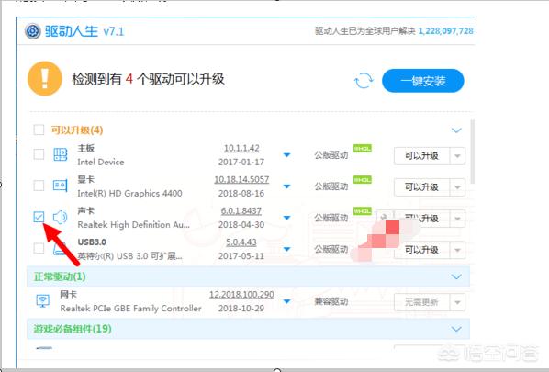Image resolution: width=549 pixels, height=372 pixels.
Task: Click the 声卡 speaker device icon
Action: point(60,217)
